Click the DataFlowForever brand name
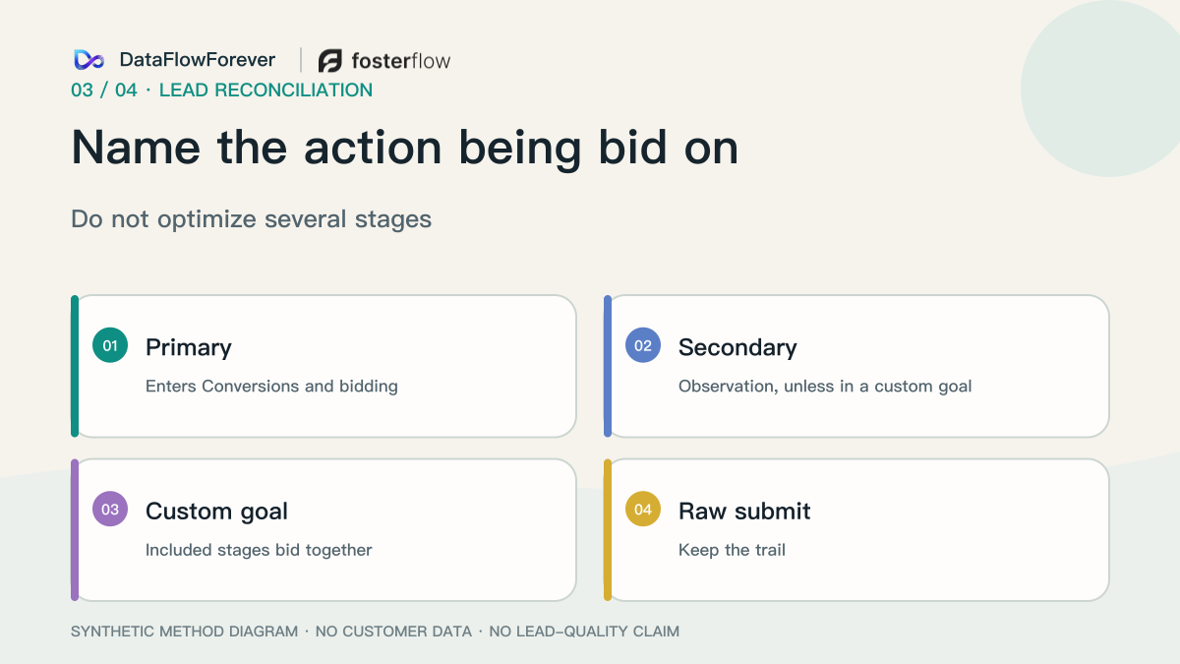 pos(198,60)
